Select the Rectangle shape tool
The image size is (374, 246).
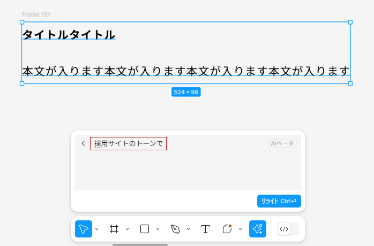(x=144, y=229)
